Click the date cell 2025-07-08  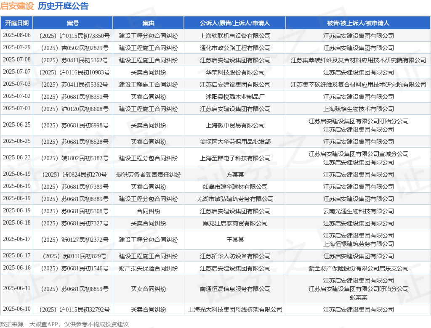(17, 60)
